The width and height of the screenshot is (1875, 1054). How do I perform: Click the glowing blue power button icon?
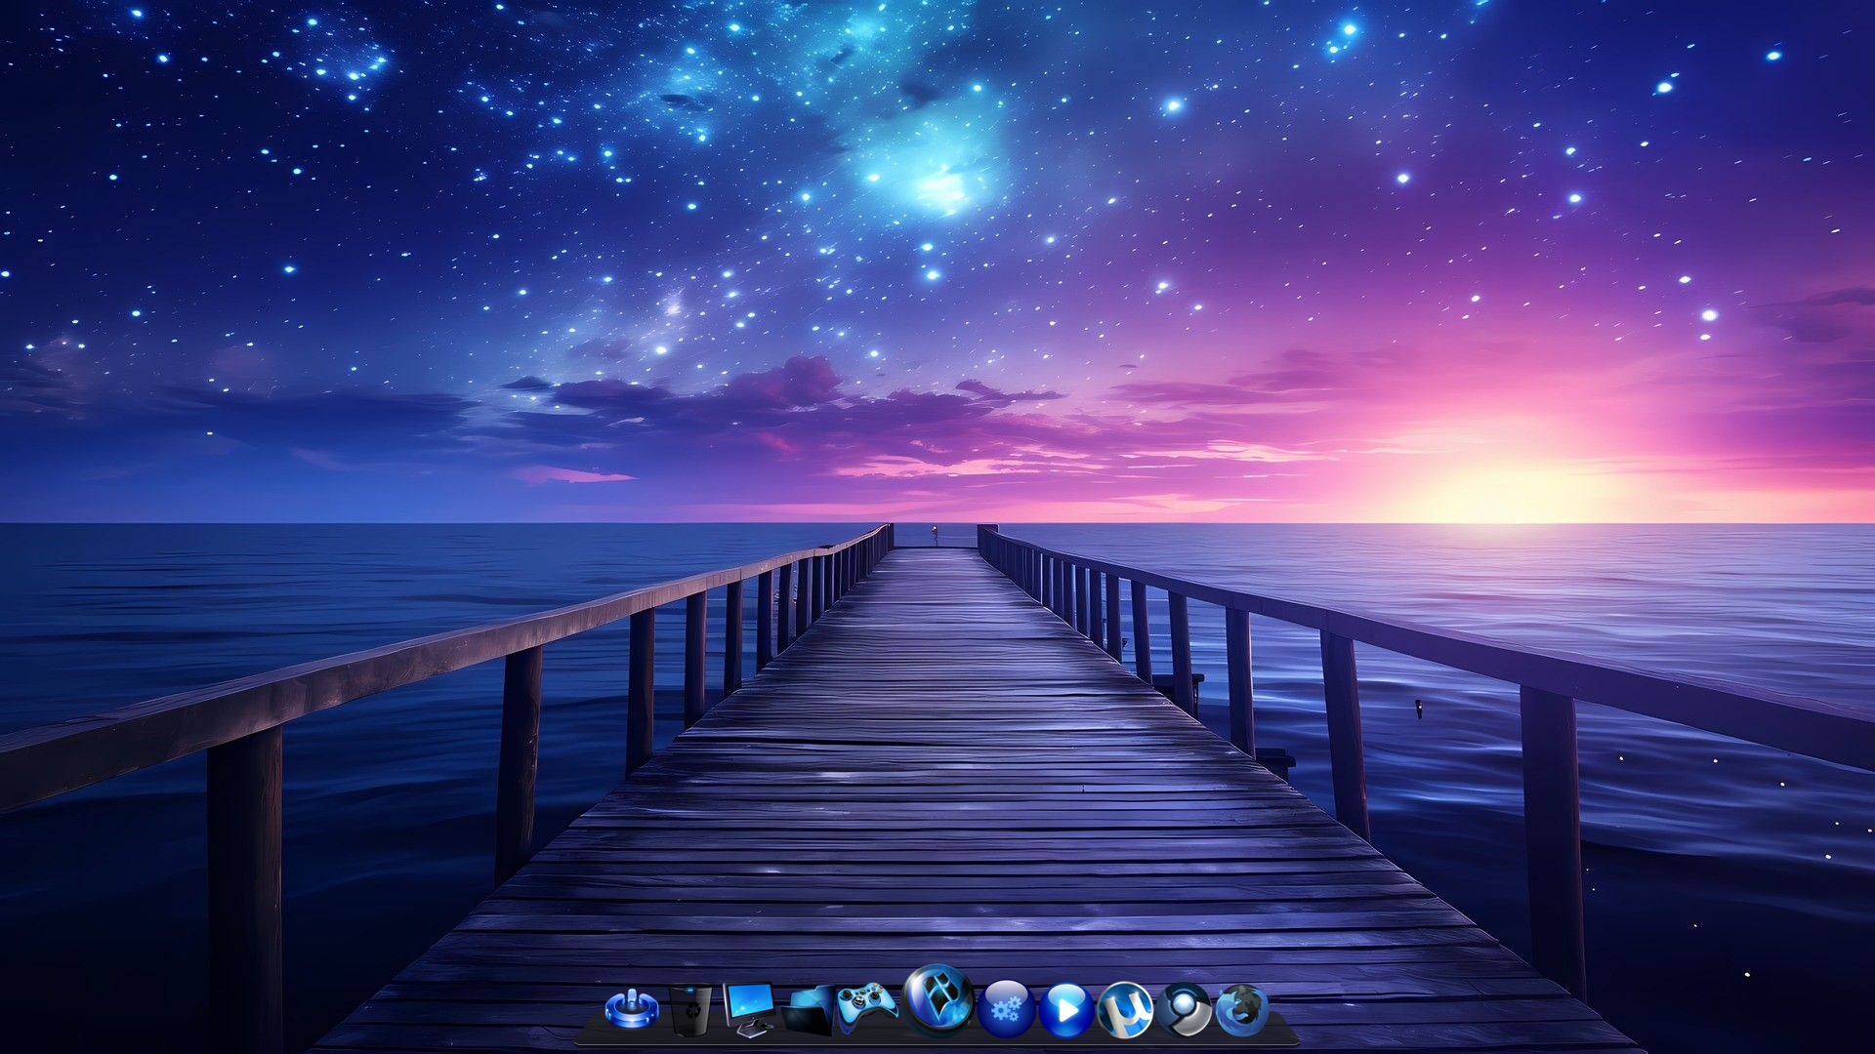[631, 1008]
